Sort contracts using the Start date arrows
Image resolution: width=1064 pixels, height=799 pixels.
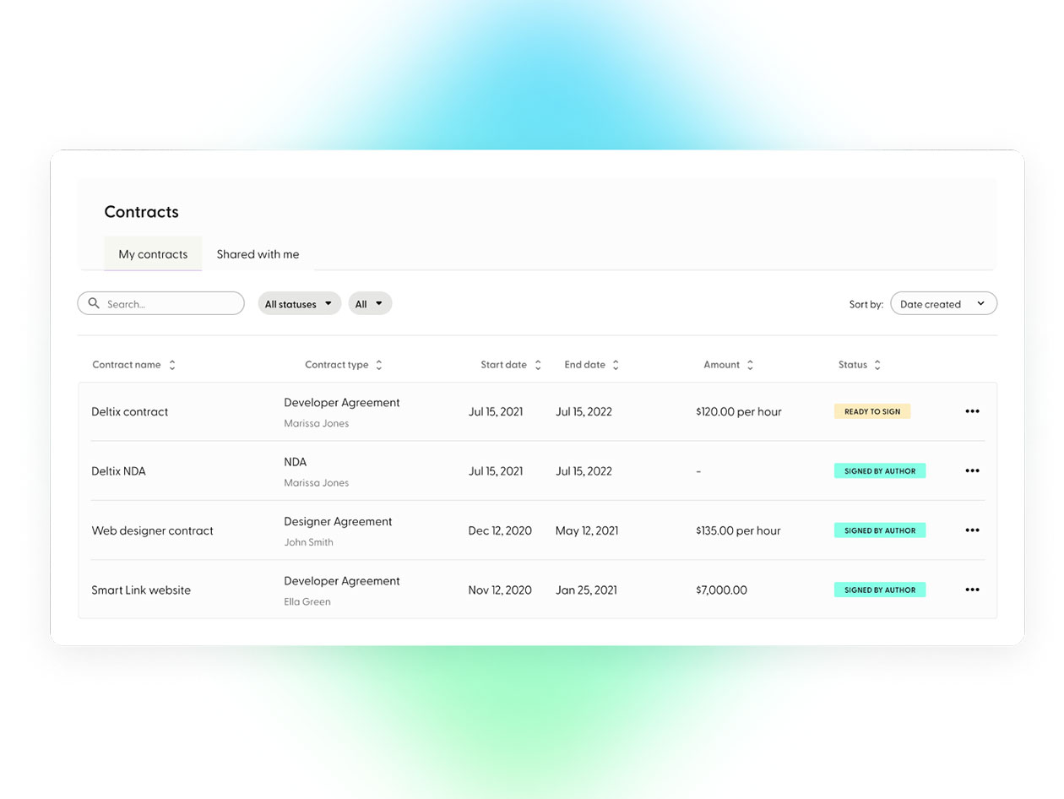pos(538,364)
